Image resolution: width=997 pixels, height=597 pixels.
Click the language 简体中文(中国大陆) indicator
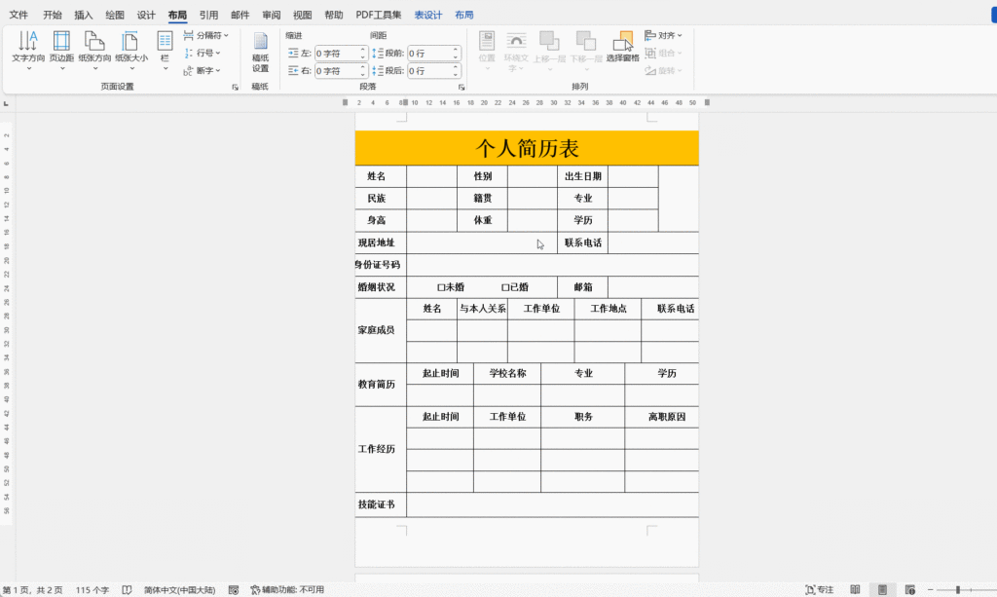click(179, 590)
